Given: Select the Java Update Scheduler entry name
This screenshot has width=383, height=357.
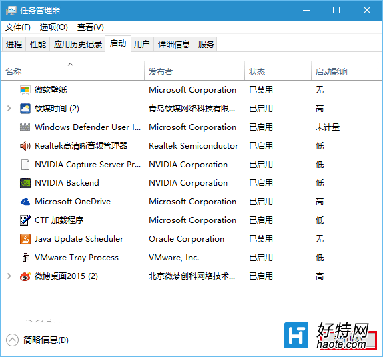Looking at the screenshot, I should point(79,239).
